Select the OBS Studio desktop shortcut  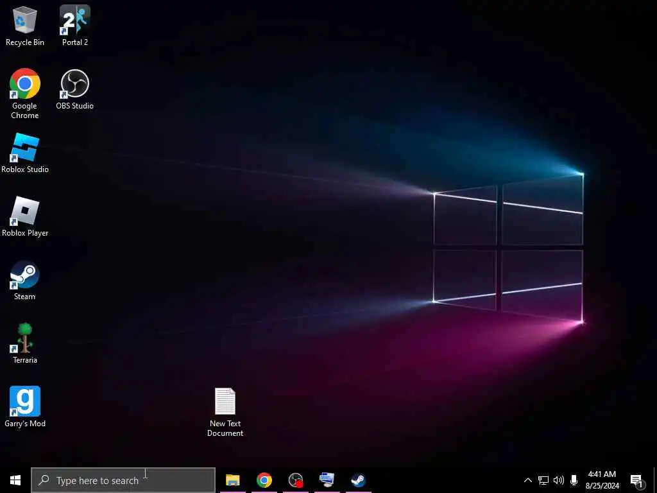75,89
